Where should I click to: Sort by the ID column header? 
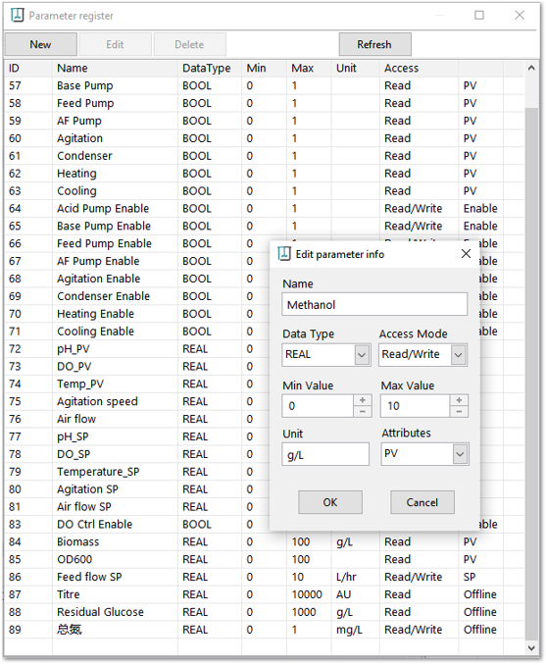click(28, 69)
